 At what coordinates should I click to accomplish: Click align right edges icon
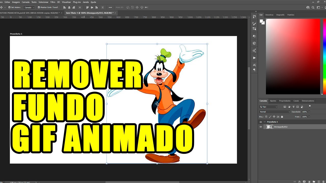point(74,7)
